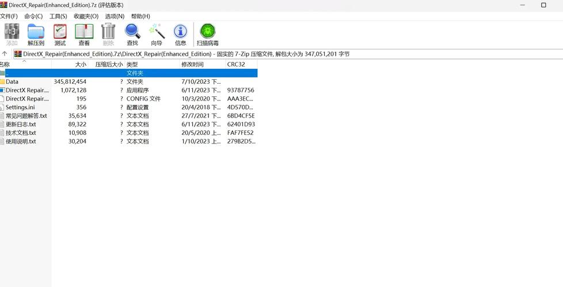This screenshot has height=287, width=563.
Task: Open the Help (帮助) menu
Action: click(x=140, y=16)
